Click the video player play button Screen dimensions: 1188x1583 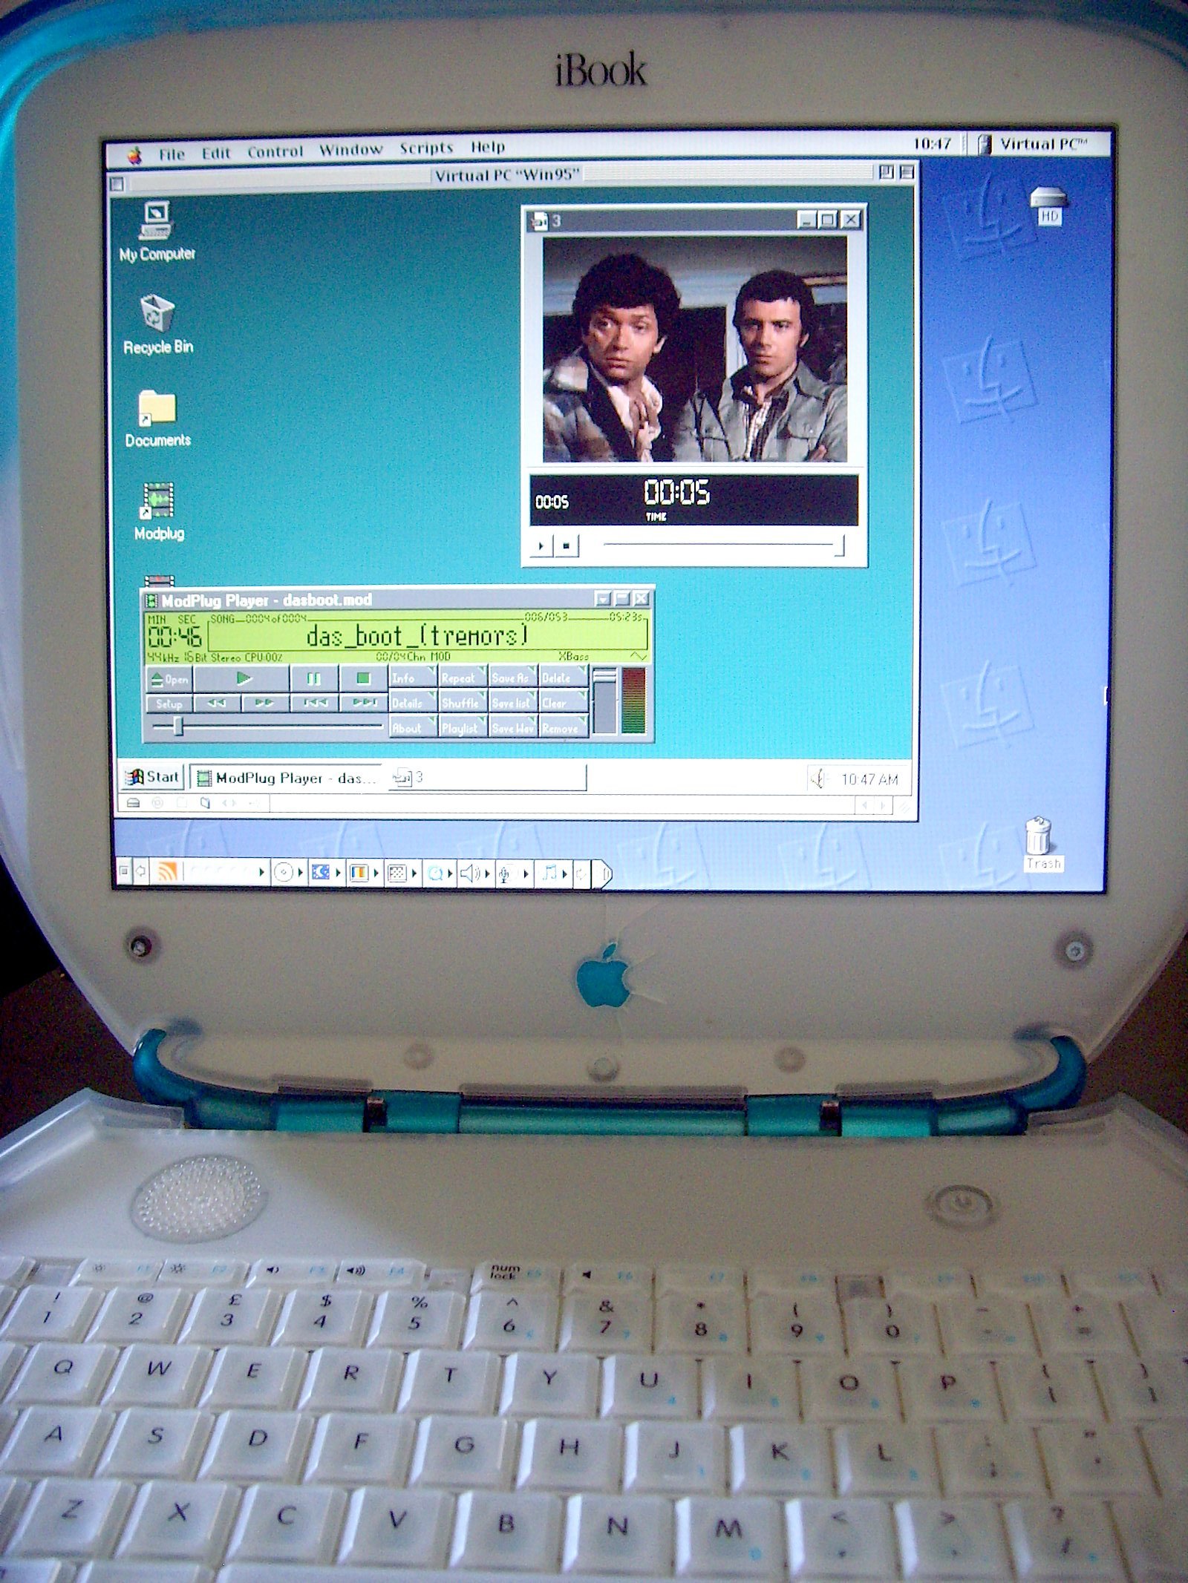click(x=541, y=546)
